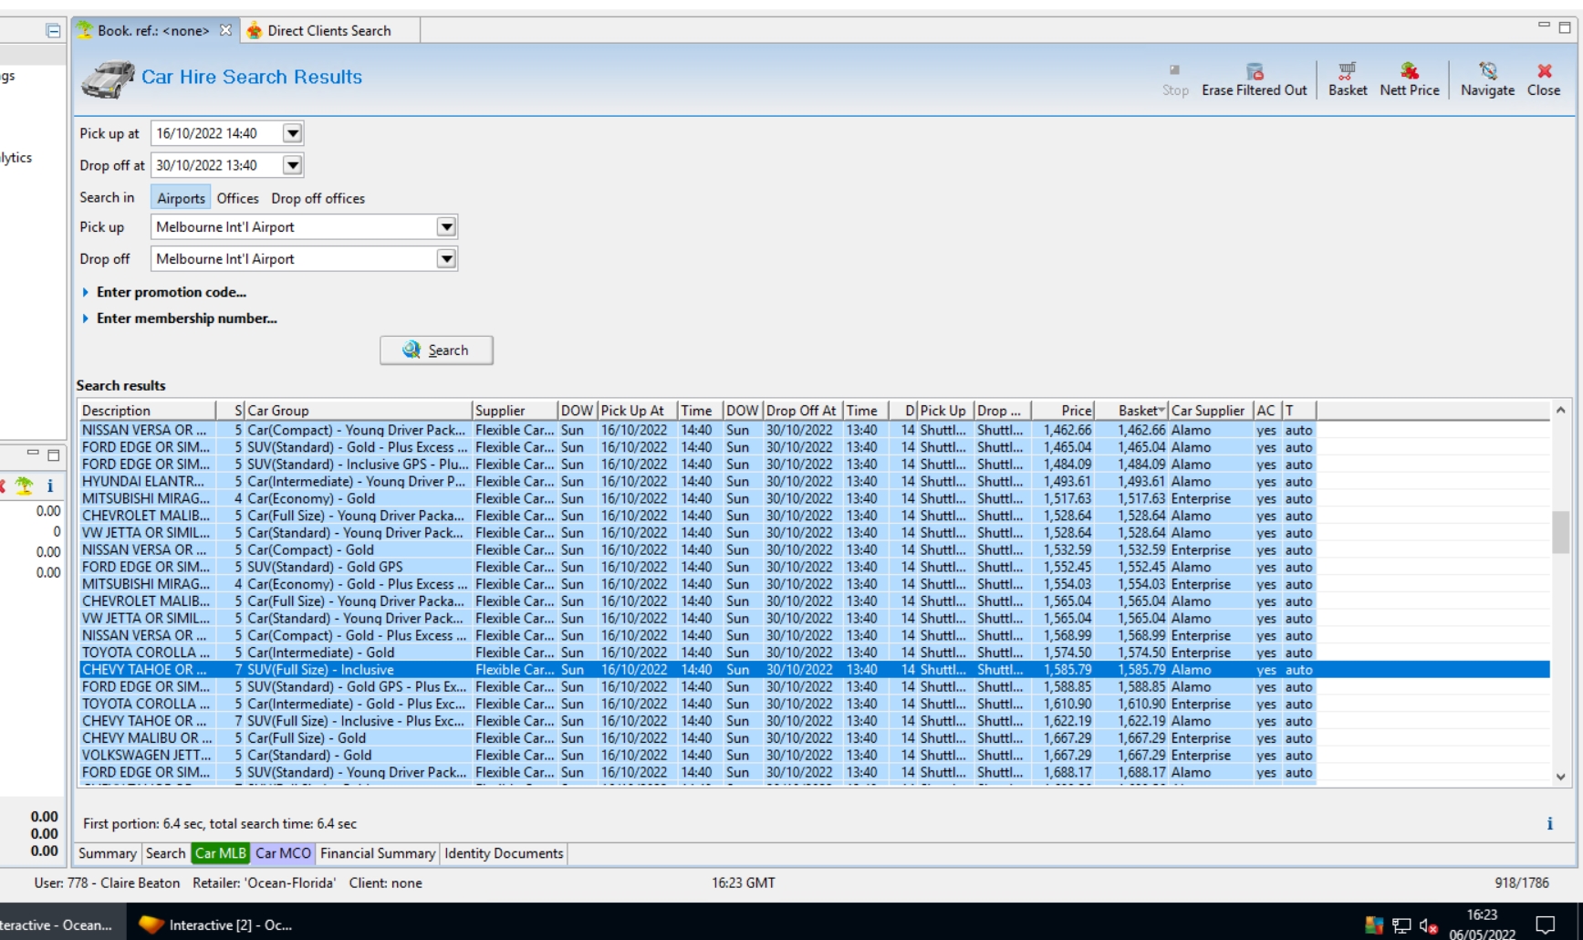Select the NISSAN VERSA 1,532.59 result row

[814, 549]
